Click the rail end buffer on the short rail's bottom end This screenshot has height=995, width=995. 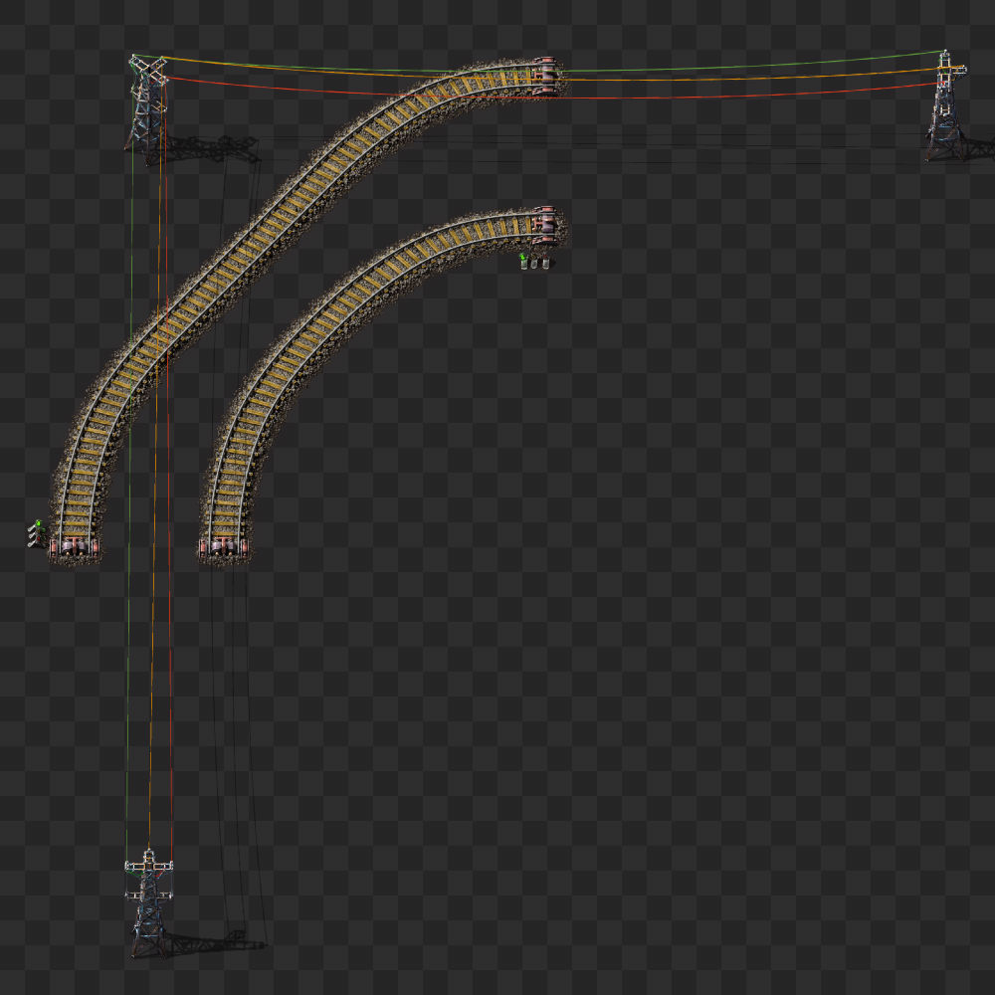coord(223,547)
